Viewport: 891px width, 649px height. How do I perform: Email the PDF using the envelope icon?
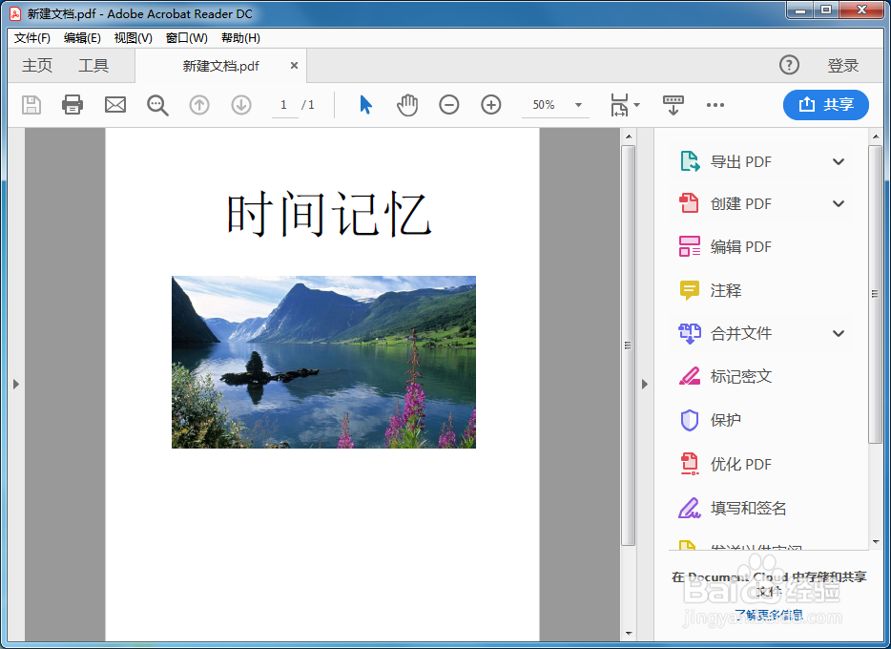pyautogui.click(x=114, y=105)
